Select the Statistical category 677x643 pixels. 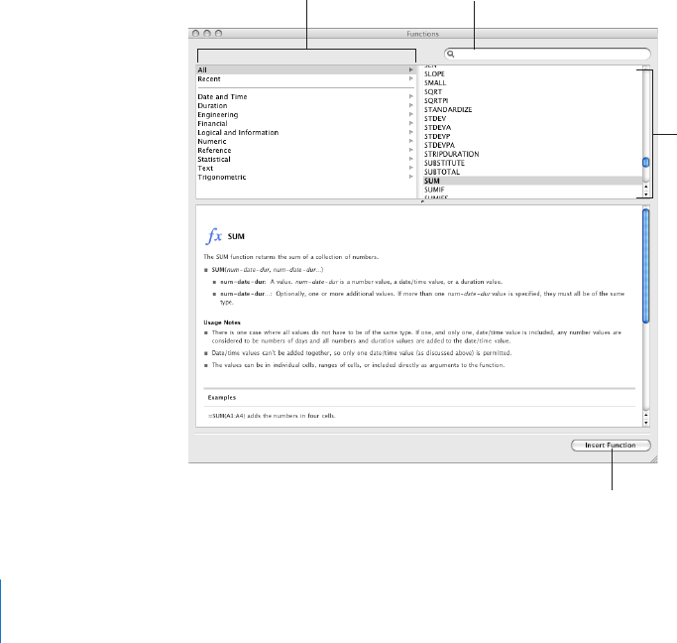(x=305, y=159)
